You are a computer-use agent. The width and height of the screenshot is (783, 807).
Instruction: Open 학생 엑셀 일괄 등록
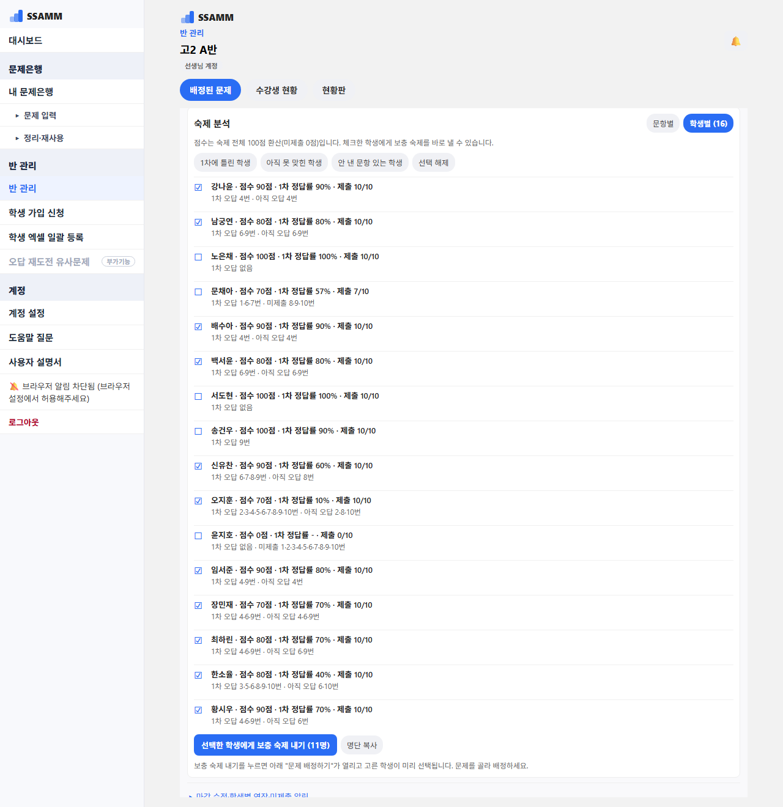[x=72, y=237]
